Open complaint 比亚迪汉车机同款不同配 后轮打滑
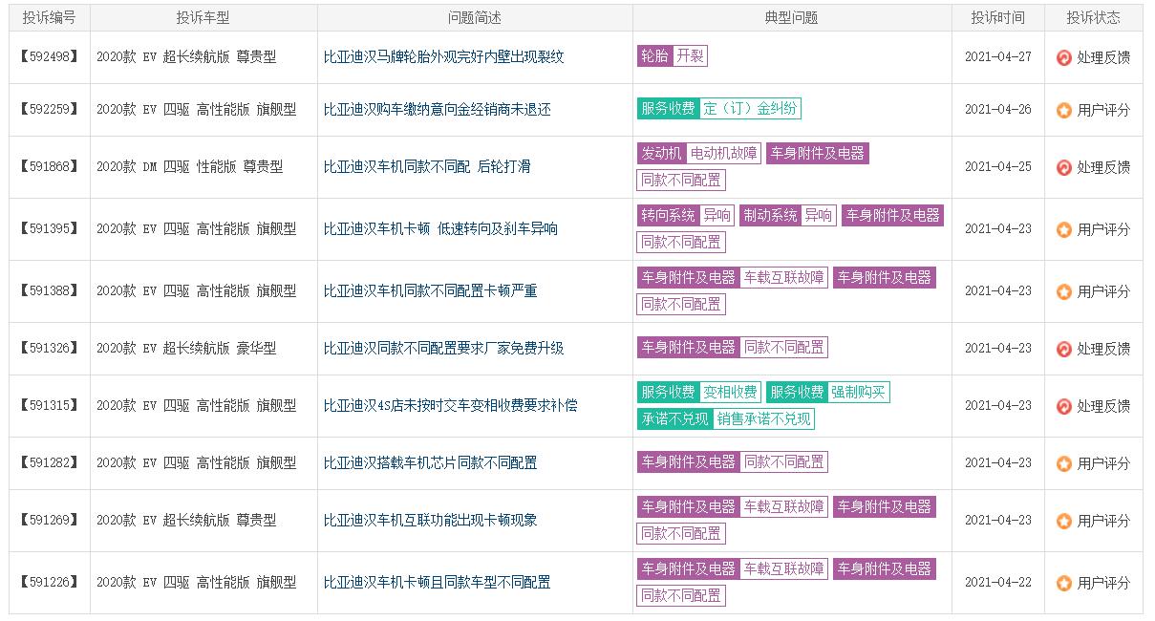The image size is (1155, 621). coord(427,167)
